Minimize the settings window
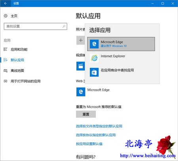This screenshot has height=161, width=178. (153, 4)
